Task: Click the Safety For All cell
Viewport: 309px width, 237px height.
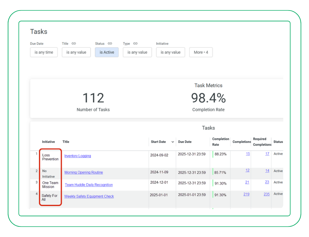Action: point(49,197)
